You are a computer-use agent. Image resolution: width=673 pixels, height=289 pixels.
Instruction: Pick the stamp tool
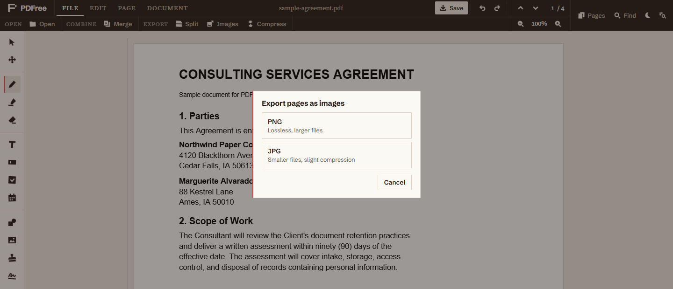coord(12,258)
